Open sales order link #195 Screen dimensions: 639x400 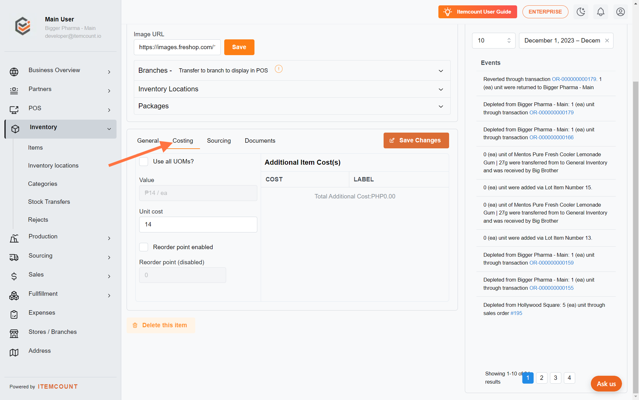point(516,313)
